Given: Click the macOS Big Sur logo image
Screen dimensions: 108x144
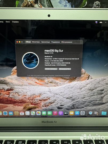Looking at the screenshot, I should (x=30, y=61).
